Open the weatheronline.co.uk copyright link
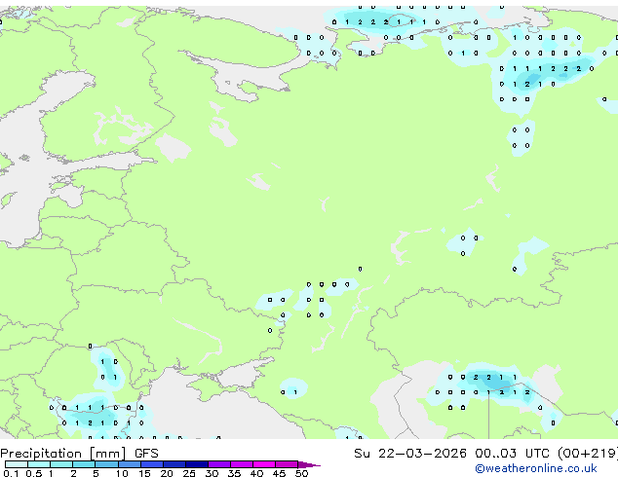618x477 pixels. [x=535, y=468]
